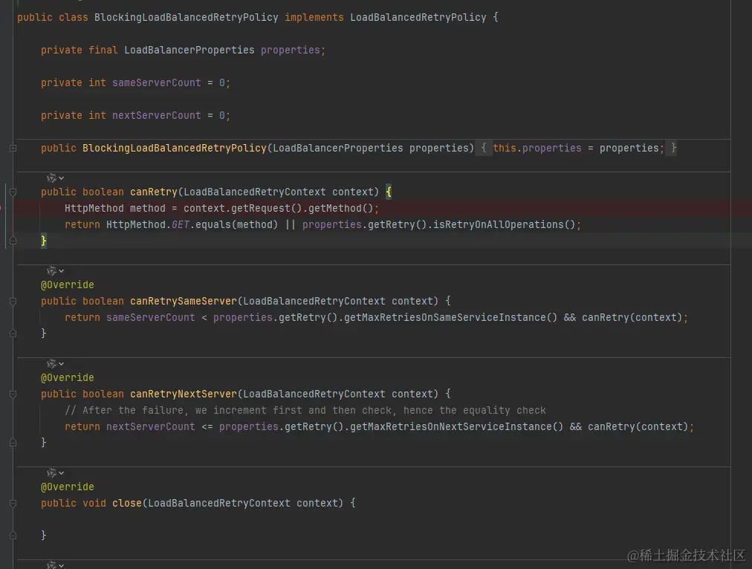752x569 pixels.
Task: Click the close method name
Action: click(x=127, y=504)
